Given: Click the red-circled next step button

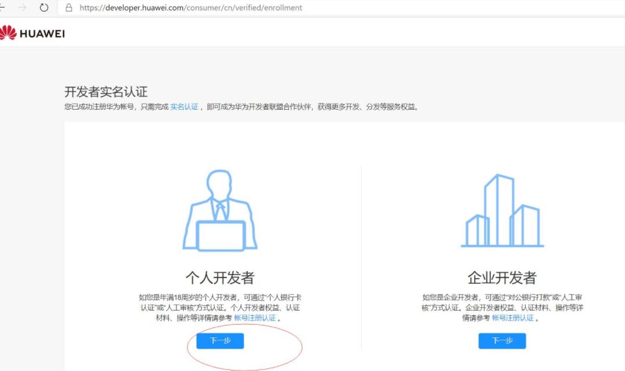Looking at the screenshot, I should point(219,341).
